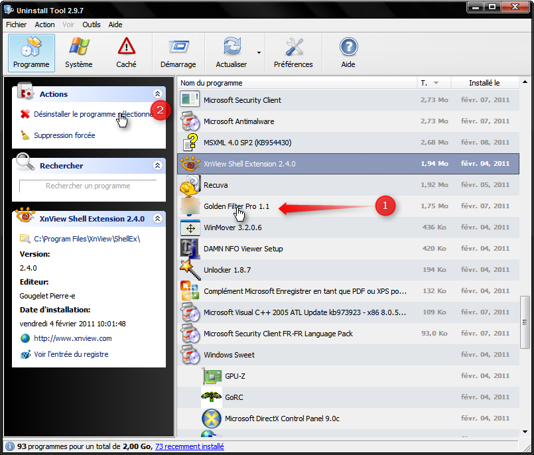Open the Démarrage startup manager

[x=178, y=52]
